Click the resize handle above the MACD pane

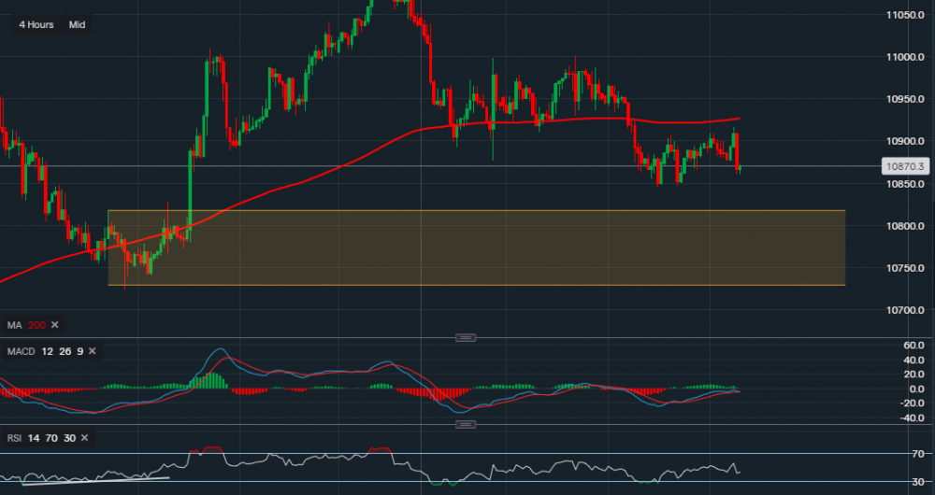tap(466, 337)
